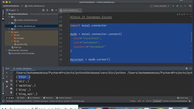
Task: Collapse folder 2 in project tree
Action: click(x=9, y=23)
